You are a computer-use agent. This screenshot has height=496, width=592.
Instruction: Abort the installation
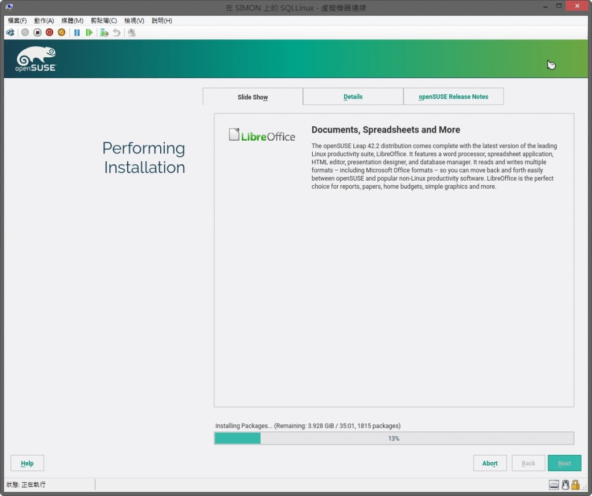coord(490,463)
